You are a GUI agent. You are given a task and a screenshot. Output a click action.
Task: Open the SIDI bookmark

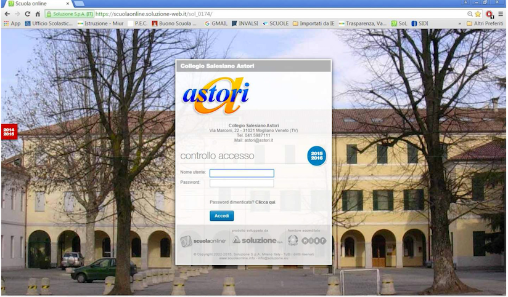click(420, 23)
